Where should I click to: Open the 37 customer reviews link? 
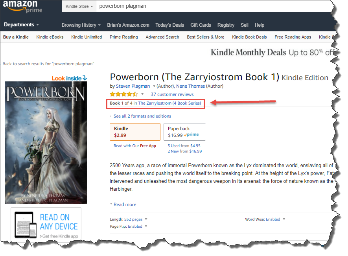point(172,94)
